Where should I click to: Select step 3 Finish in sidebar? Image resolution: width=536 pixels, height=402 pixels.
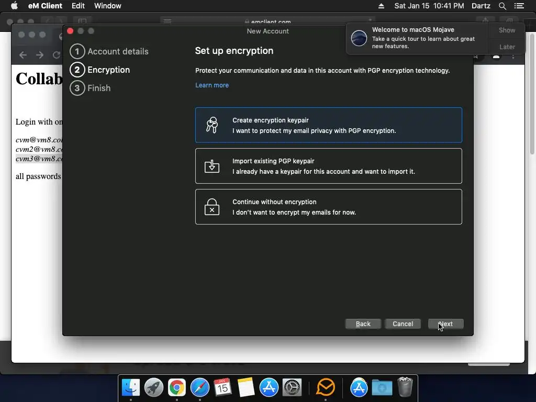(90, 88)
